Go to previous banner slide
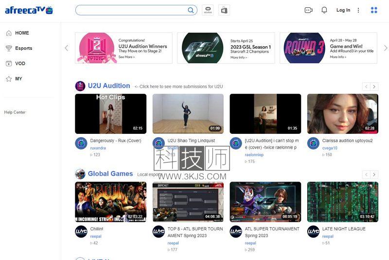Screen dimensions: 389x260 click(x=66, y=48)
